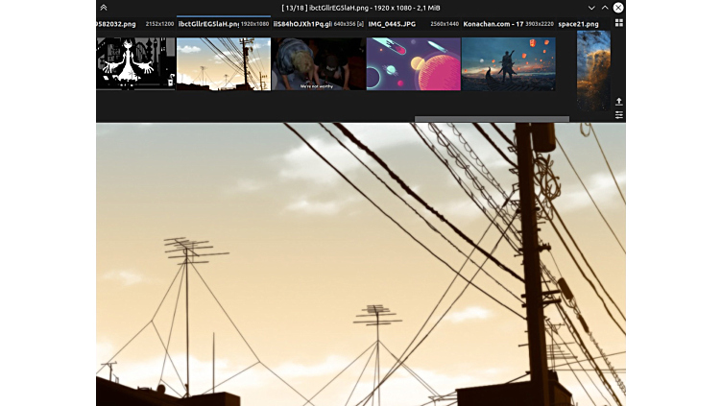Image resolution: width=722 pixels, height=406 pixels.
Task: Select the power lines sunset thumbnail
Action: coord(223,63)
